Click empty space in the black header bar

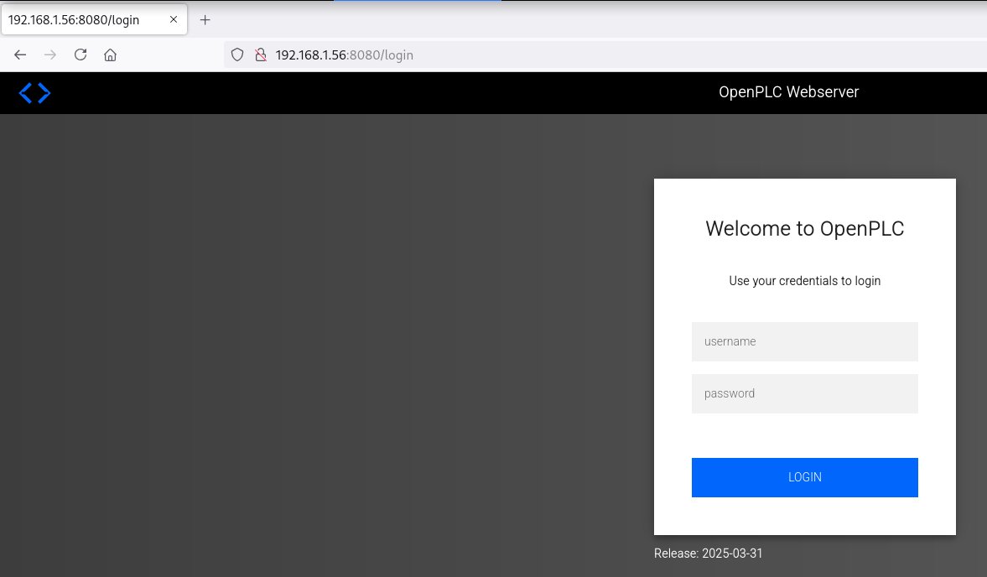tap(377, 93)
